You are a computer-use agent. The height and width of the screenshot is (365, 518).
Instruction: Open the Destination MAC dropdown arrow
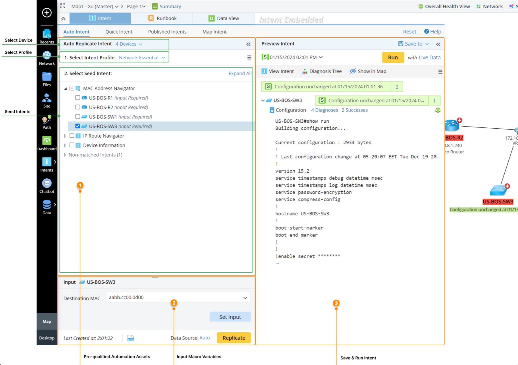click(245, 298)
